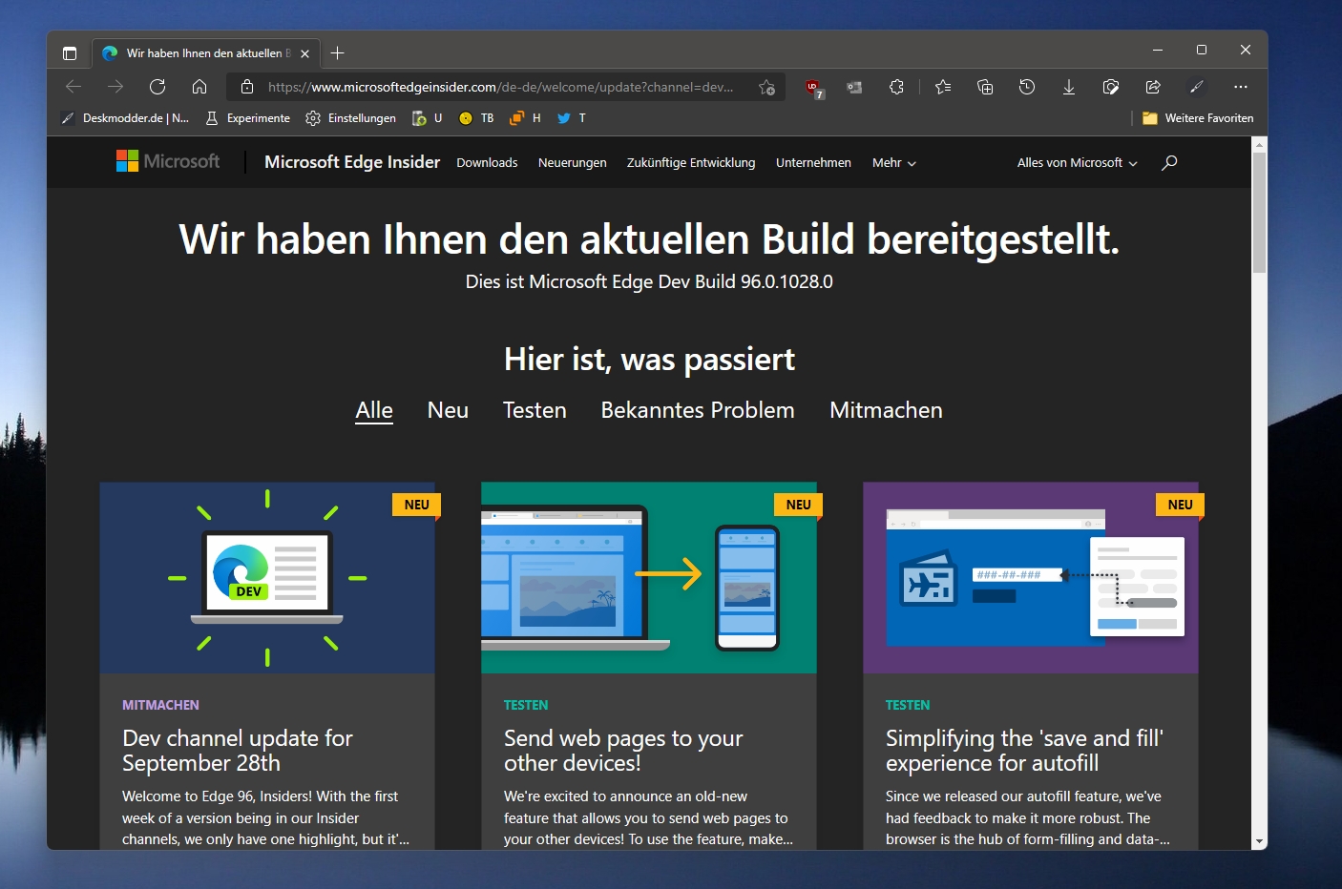The image size is (1342, 889).
Task: Open the Favorites list icon
Action: point(943,87)
